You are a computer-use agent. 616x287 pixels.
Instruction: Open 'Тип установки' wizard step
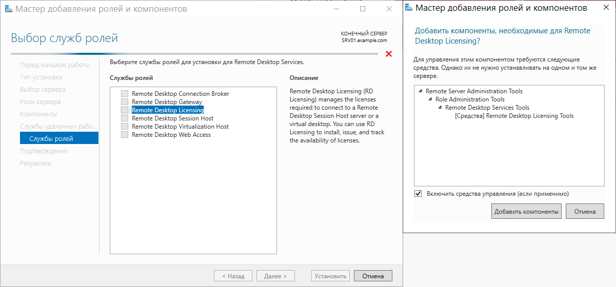point(41,77)
